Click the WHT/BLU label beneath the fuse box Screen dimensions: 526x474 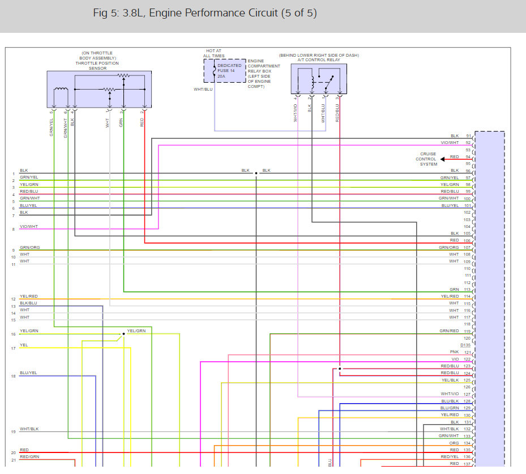203,90
